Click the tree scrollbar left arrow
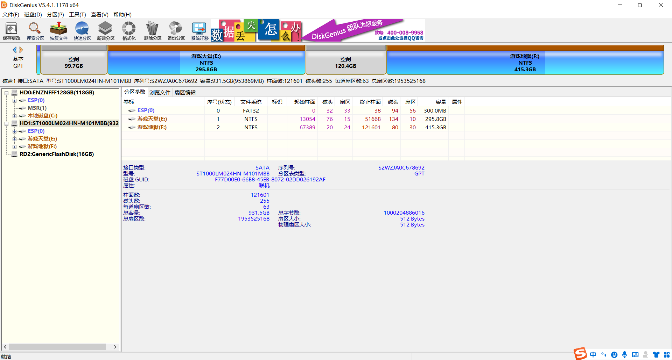 click(5, 347)
